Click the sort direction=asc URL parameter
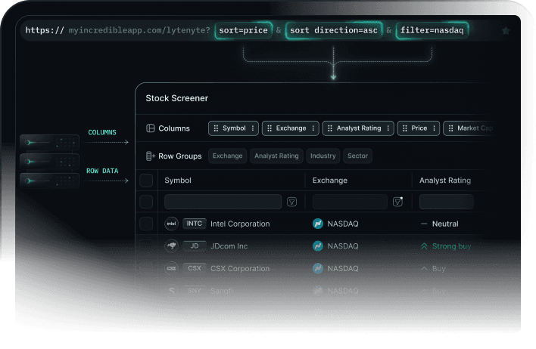Screen dimensions: 536x349 coord(334,30)
